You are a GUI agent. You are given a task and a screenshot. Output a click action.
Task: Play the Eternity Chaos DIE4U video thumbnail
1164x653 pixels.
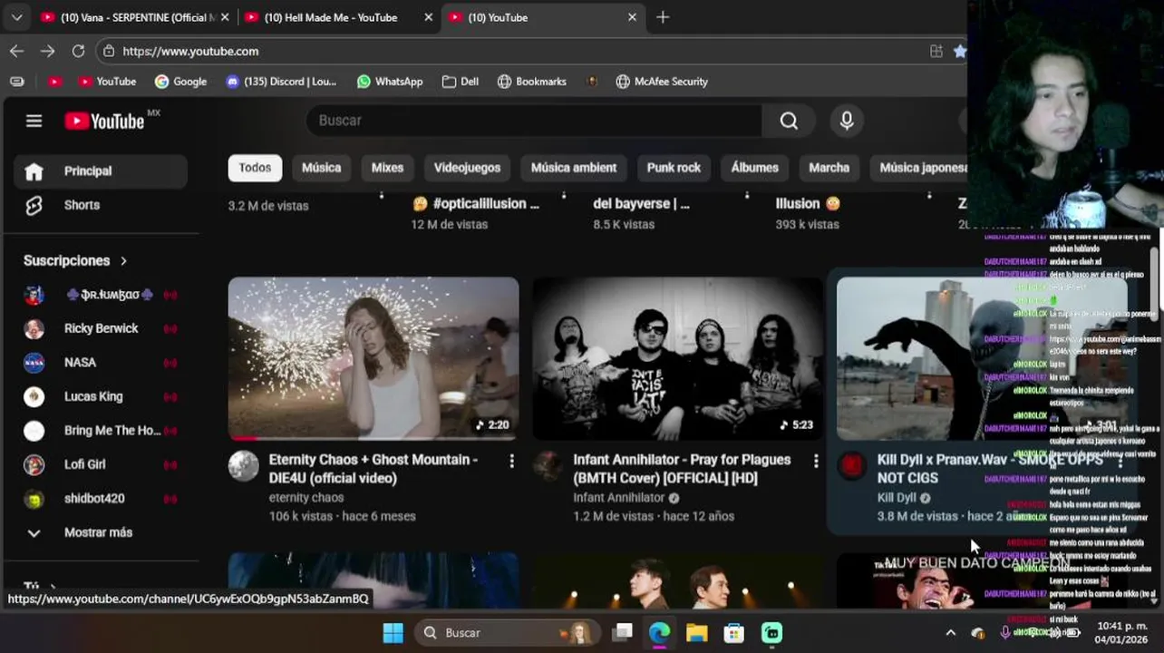pos(373,359)
